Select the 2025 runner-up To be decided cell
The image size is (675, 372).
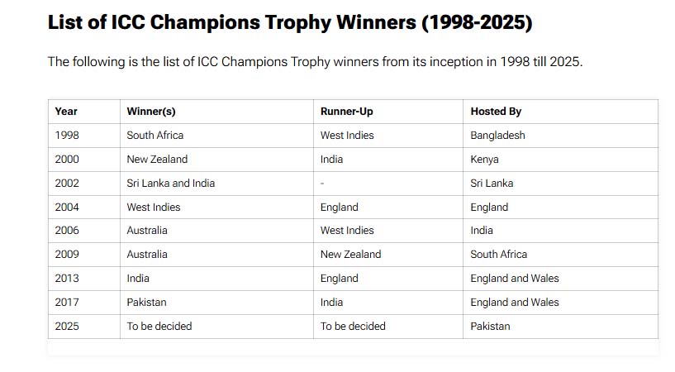353,327
